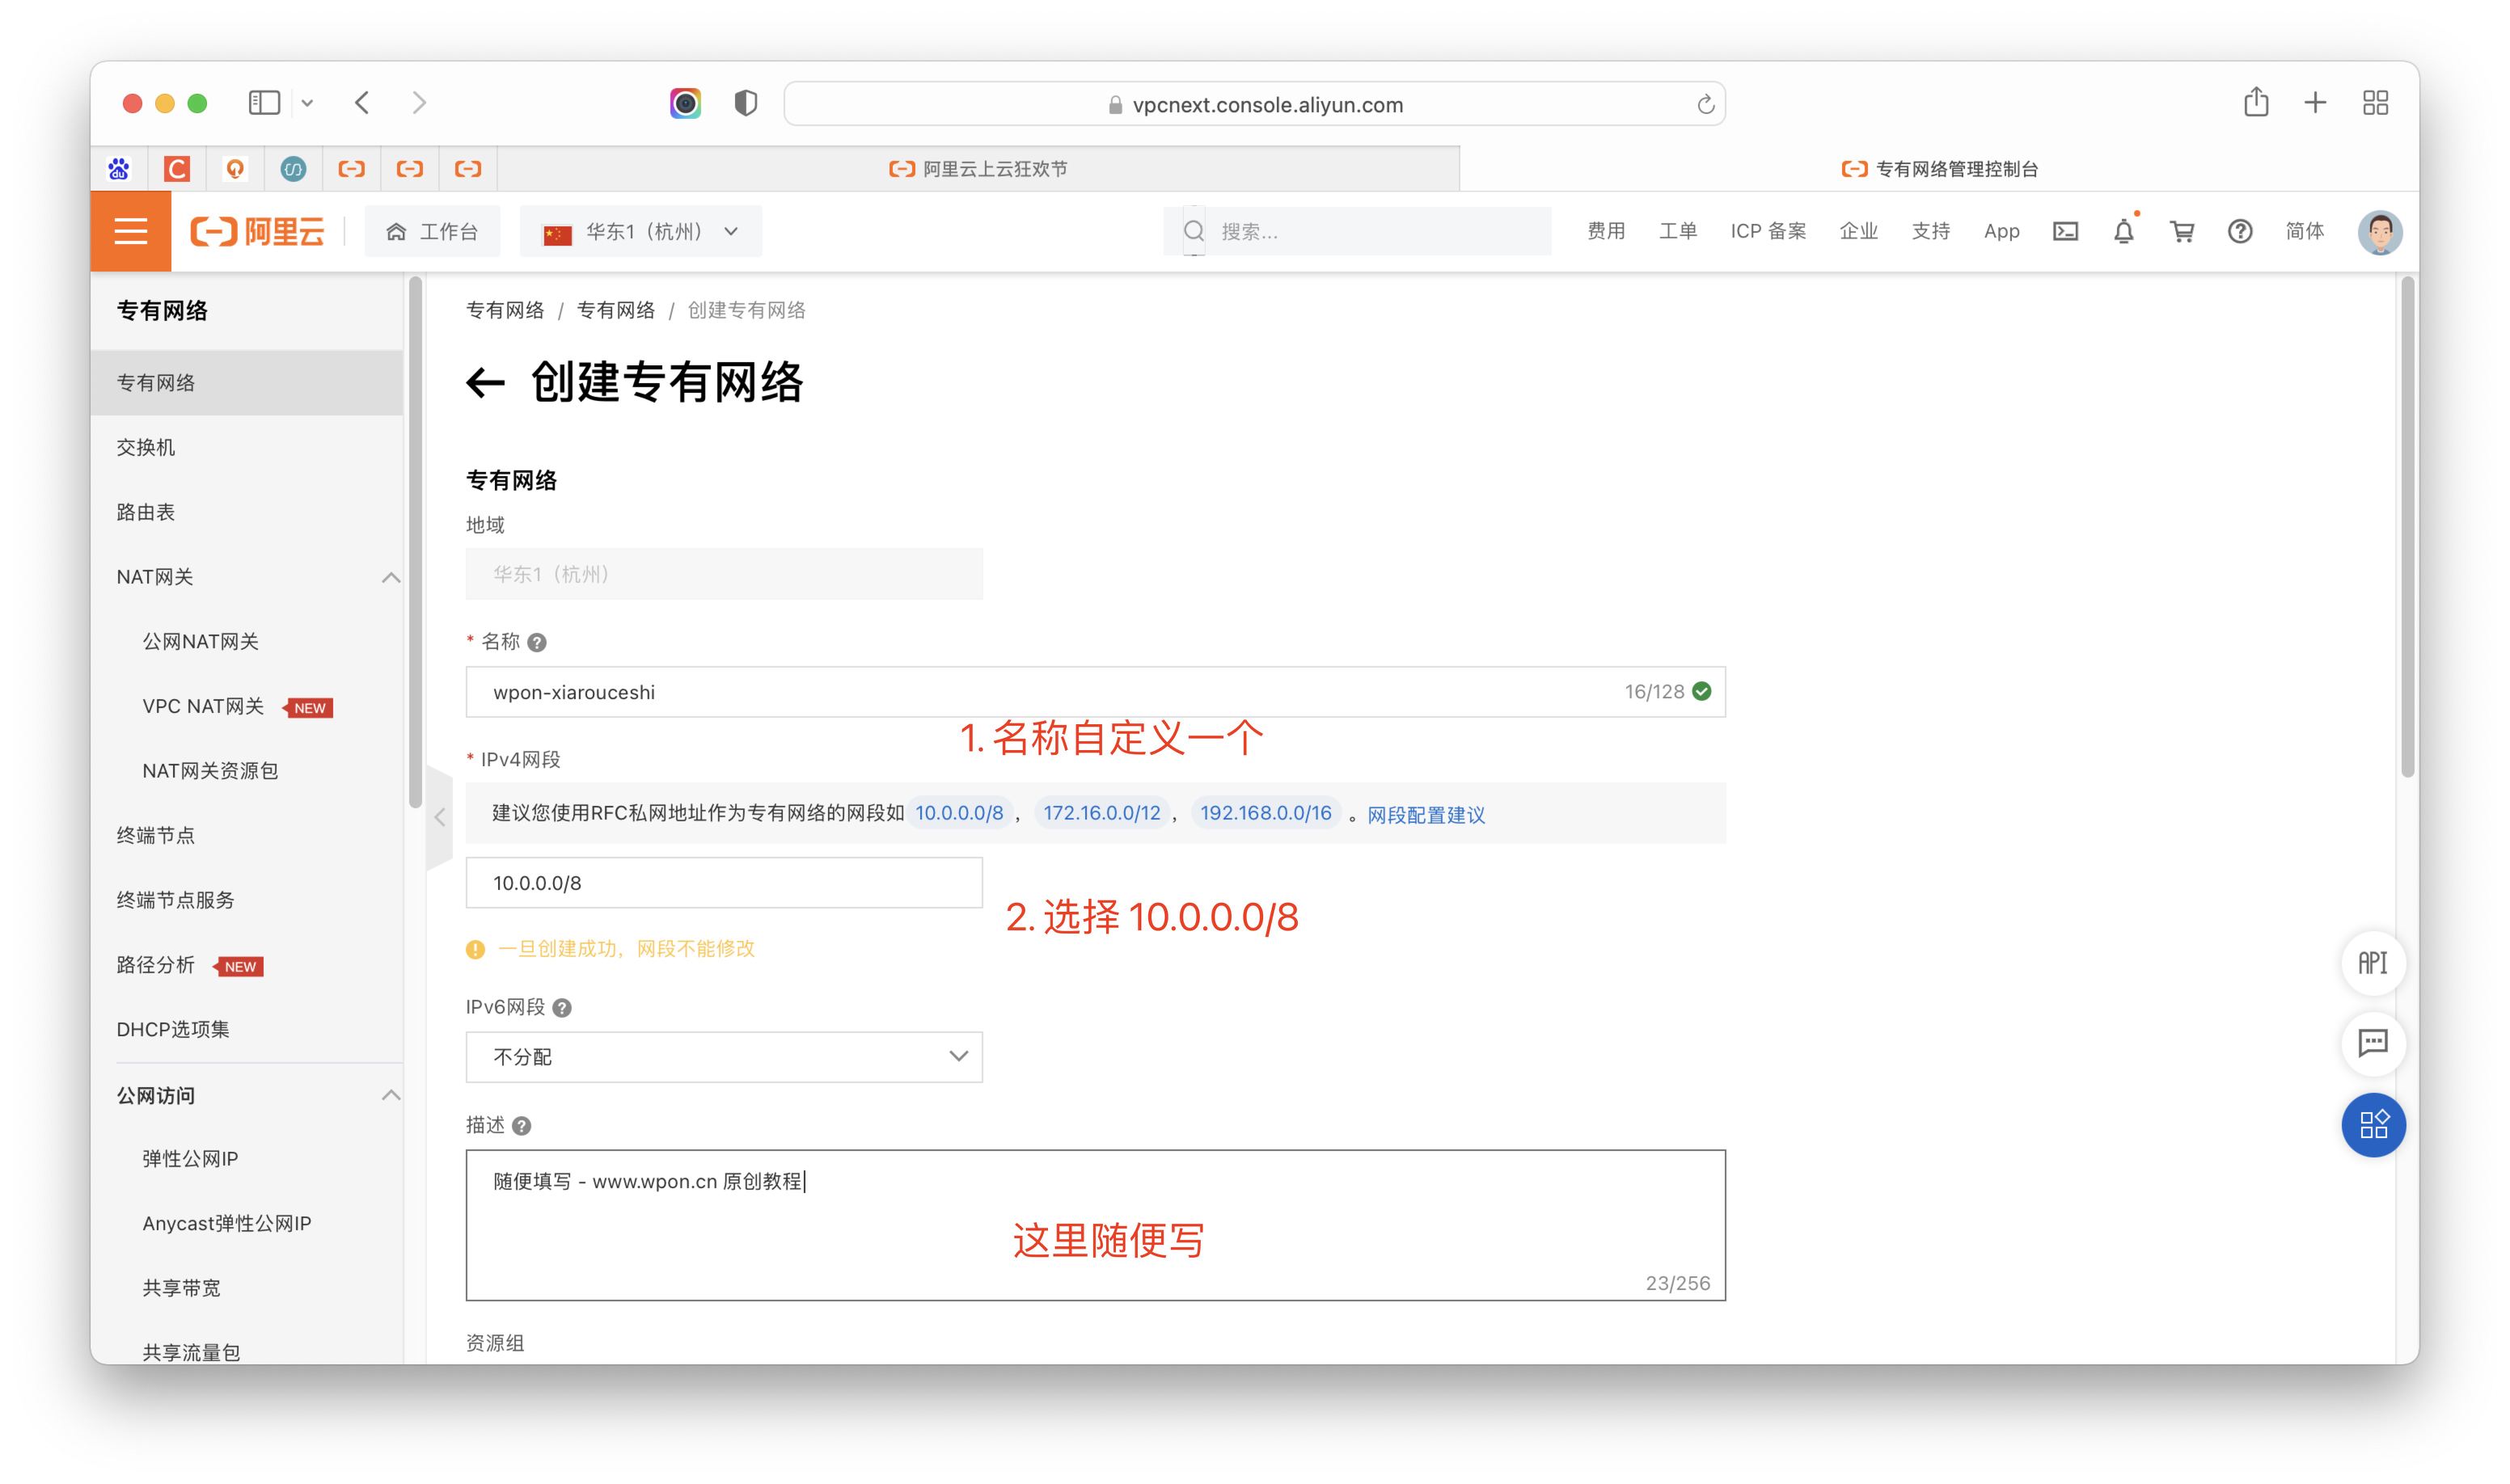Collapse the sidebar with the arrow handle
The height and width of the screenshot is (1484, 2510).
pyautogui.click(x=440, y=817)
